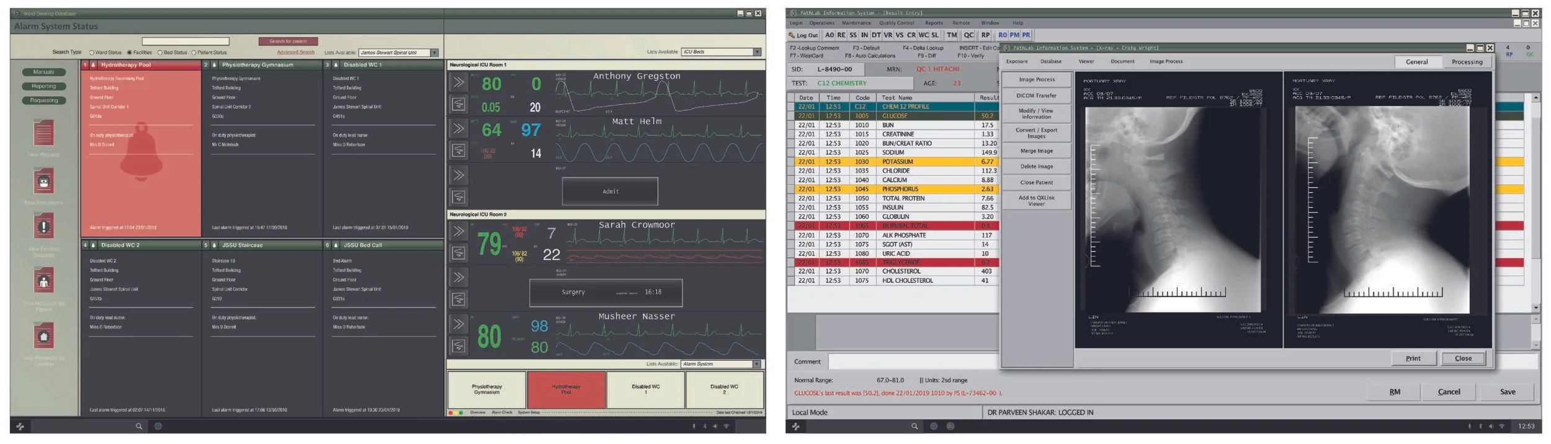Open the ICU Beds list dropdown

[x=757, y=52]
